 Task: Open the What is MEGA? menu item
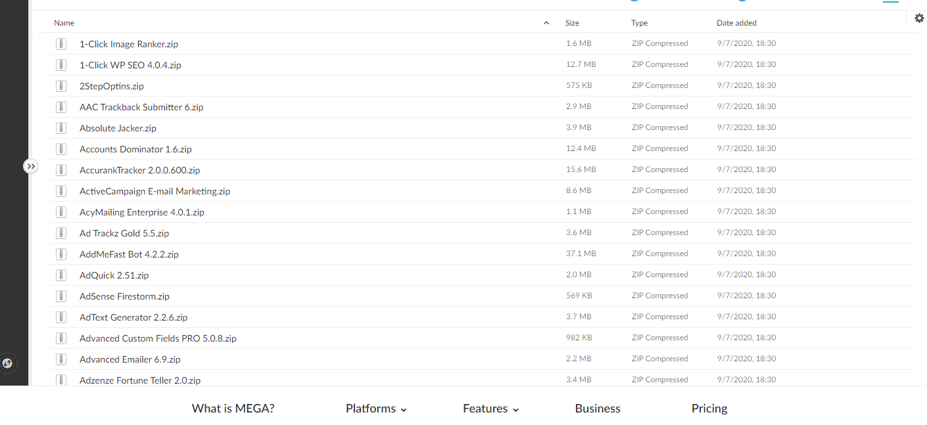pyautogui.click(x=233, y=409)
